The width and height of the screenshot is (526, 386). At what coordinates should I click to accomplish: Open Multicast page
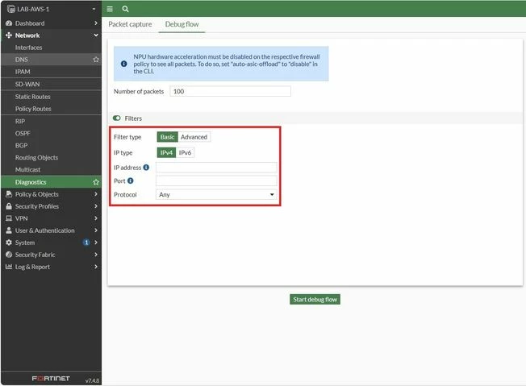(x=51, y=169)
